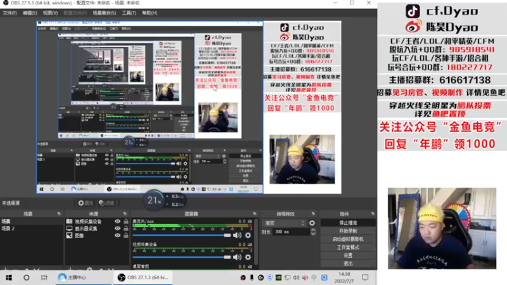Viewport: 507px width, 285px height.
Task: Select the 图像 image source icon
Action: [x=69, y=236]
